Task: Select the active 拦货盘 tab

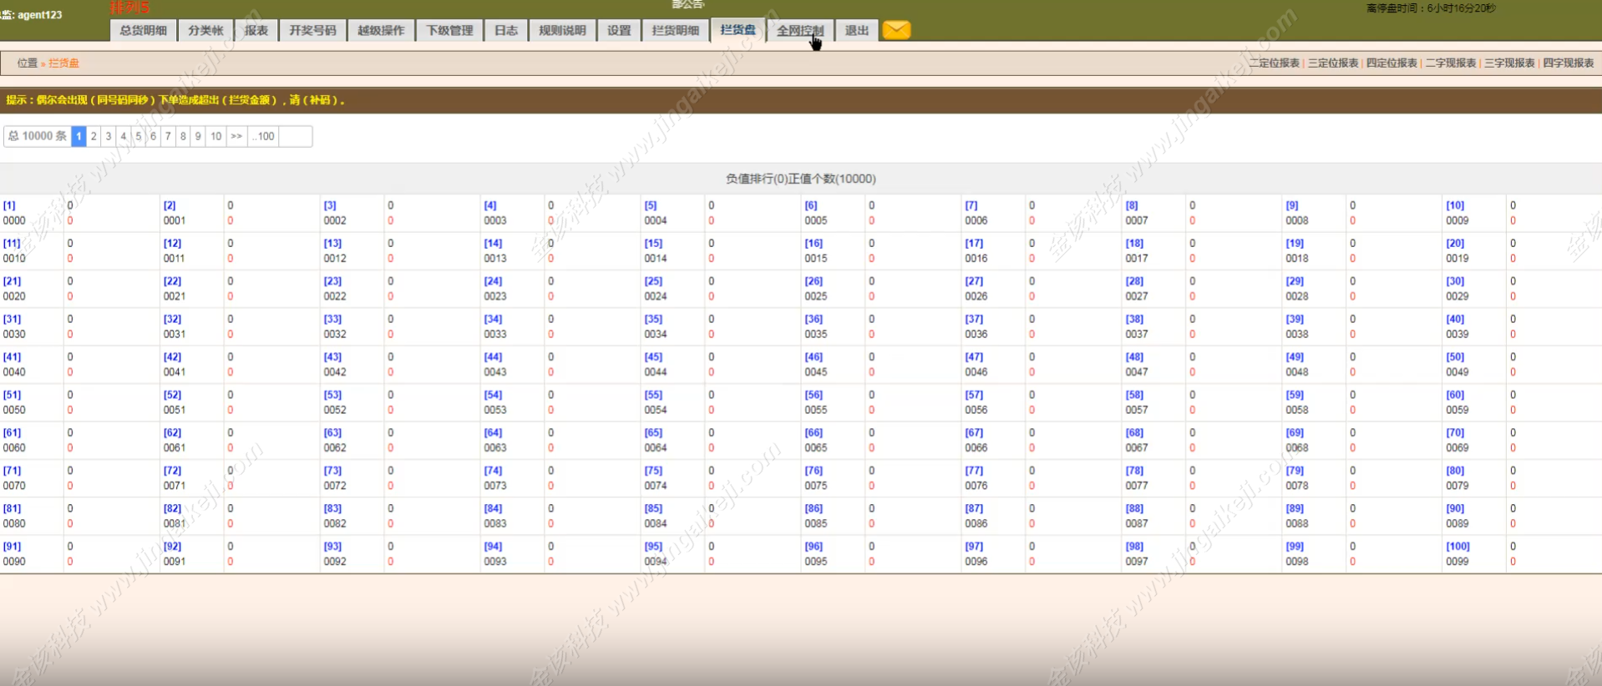Action: pos(738,30)
